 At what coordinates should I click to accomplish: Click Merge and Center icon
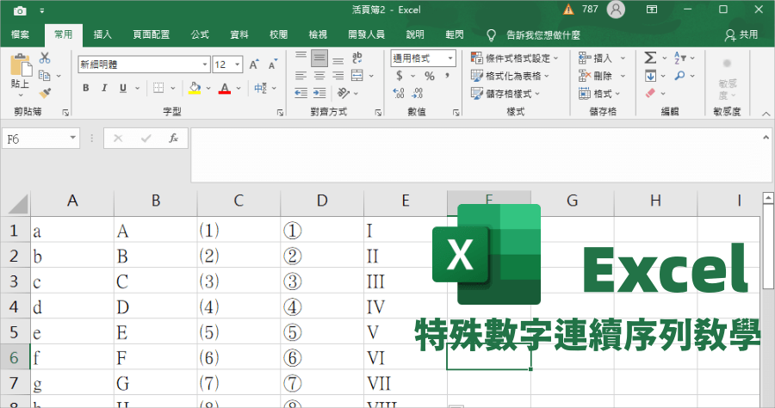(356, 76)
